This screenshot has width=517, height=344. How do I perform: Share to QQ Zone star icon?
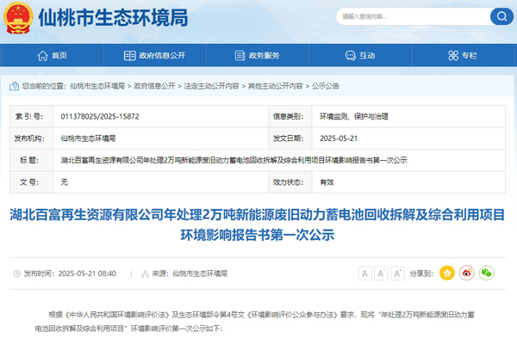tap(446, 273)
